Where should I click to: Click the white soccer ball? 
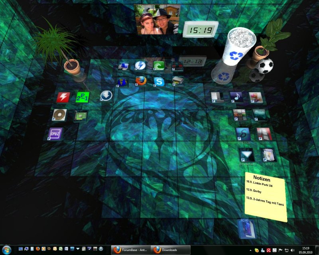[264, 66]
